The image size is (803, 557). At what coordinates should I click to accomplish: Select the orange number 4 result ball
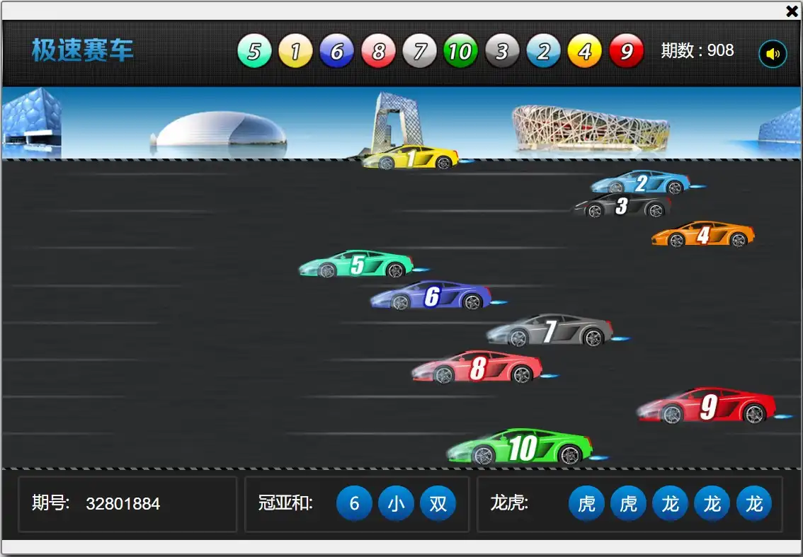[x=584, y=52]
